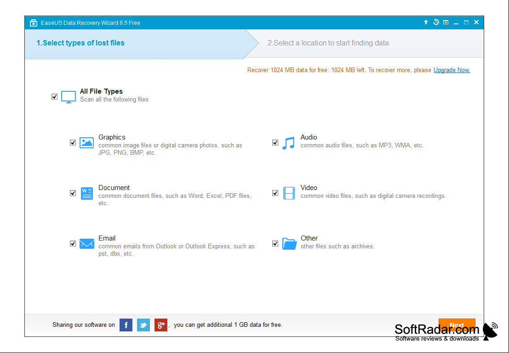Open the Upgrade Now link
This screenshot has width=509, height=353.
(452, 70)
